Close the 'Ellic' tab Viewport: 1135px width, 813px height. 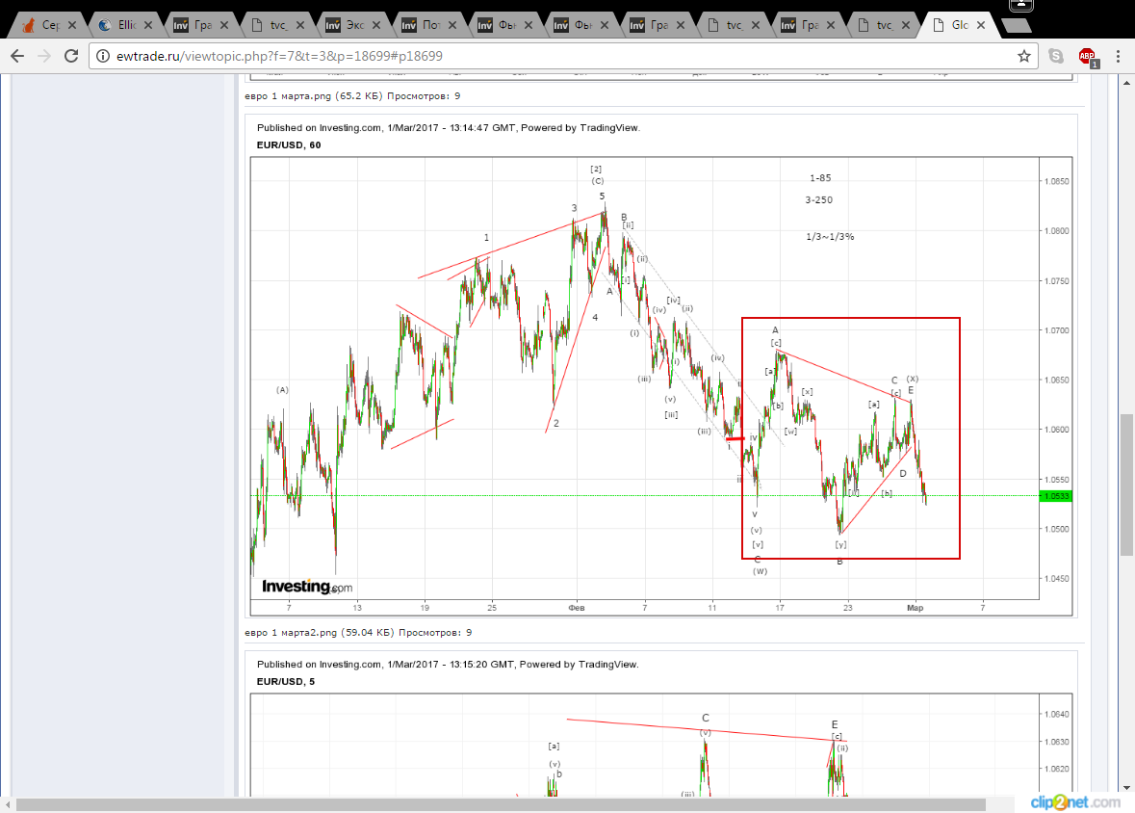coord(148,25)
